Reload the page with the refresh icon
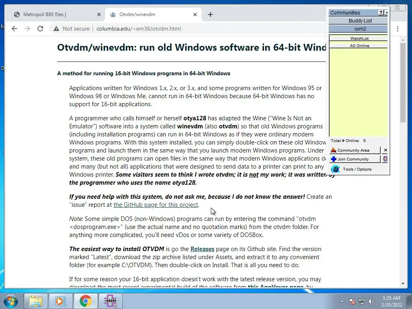412x309 pixels. point(40,29)
